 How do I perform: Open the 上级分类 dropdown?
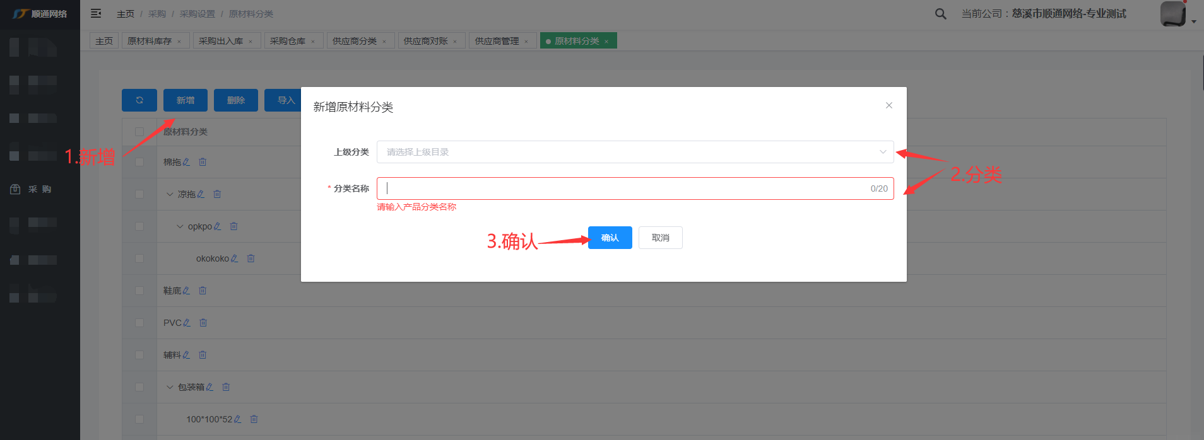point(635,152)
